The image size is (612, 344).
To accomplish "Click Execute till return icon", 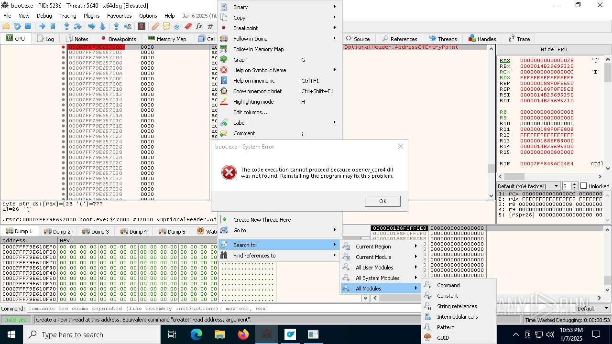I will tap(116, 26).
